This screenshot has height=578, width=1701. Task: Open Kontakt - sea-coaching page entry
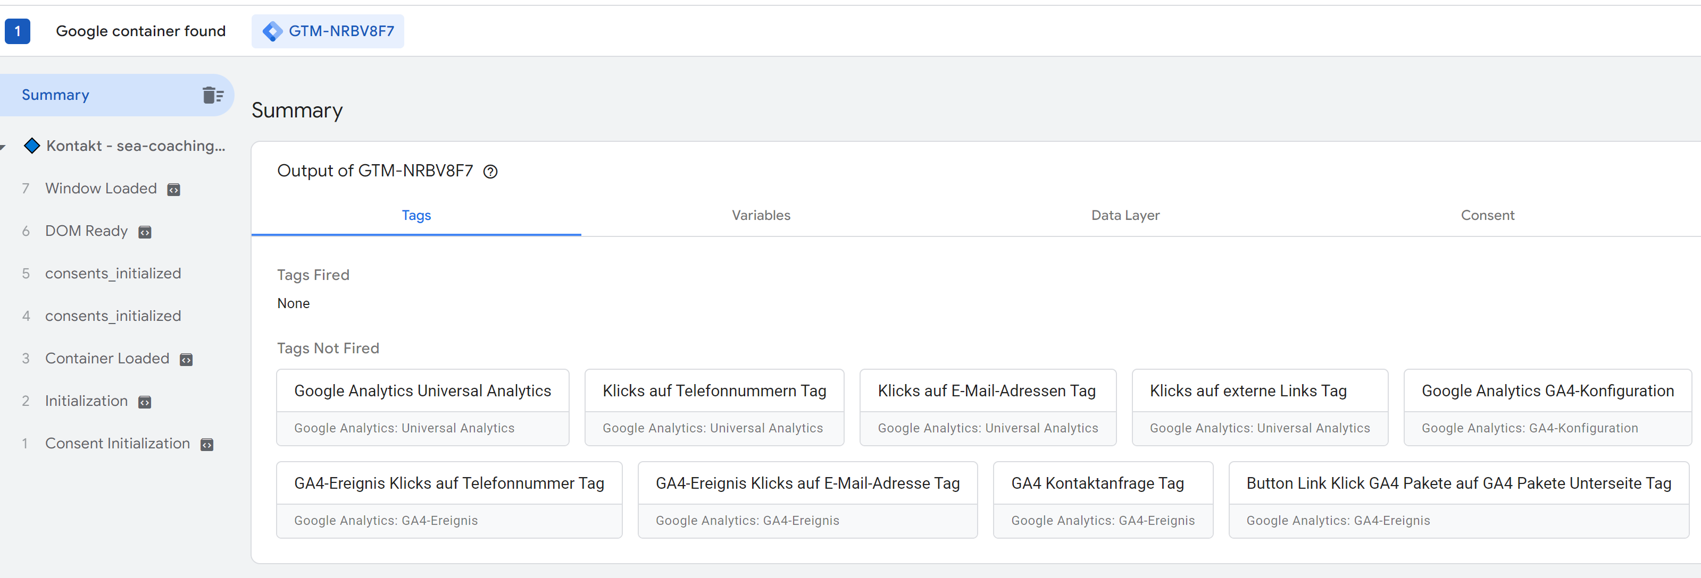coord(135,146)
